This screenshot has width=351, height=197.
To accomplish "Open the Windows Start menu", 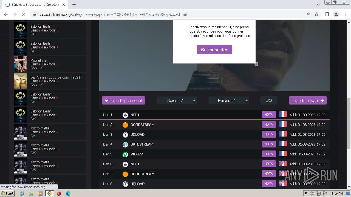I will (x=8, y=193).
